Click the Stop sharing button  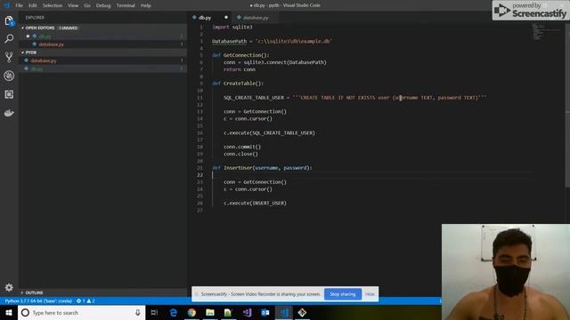[342, 294]
